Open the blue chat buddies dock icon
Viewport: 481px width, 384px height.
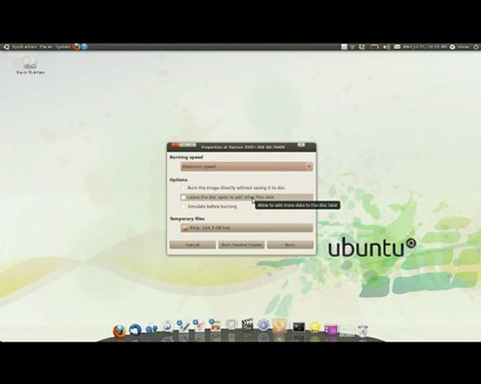coord(152,329)
